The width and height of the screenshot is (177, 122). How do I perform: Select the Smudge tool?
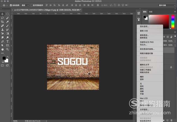point(2,37)
